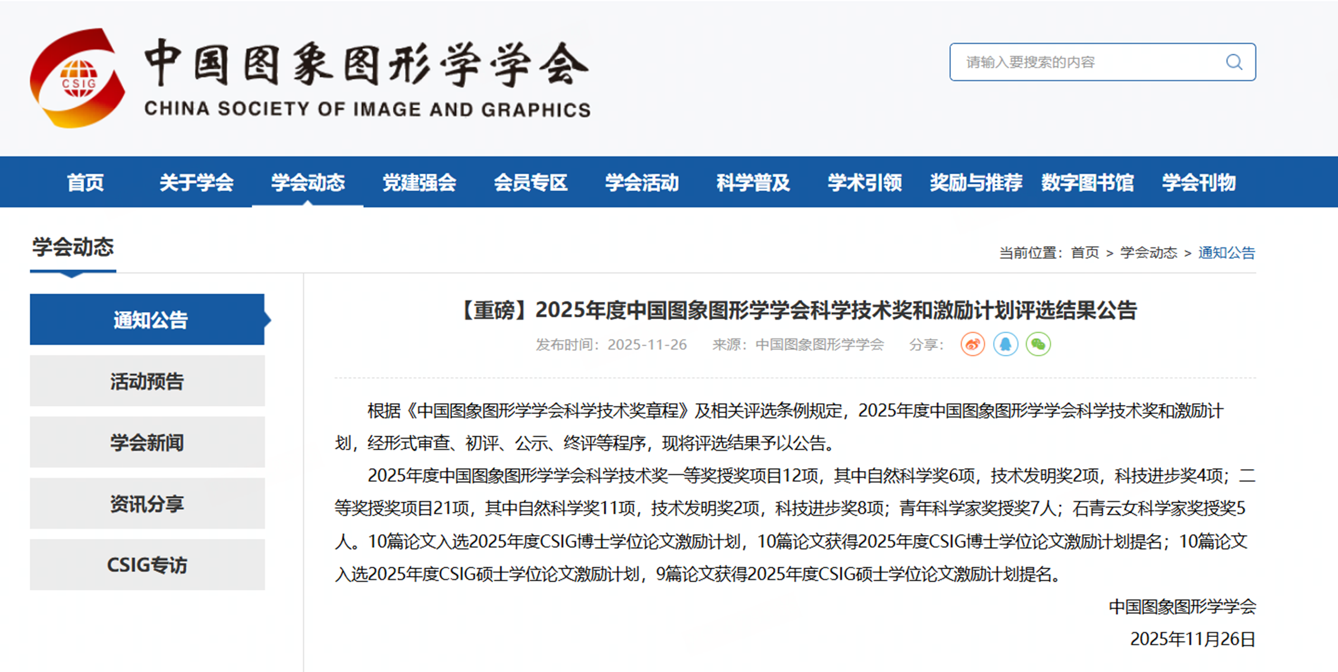Open the 首页 navigation menu

point(85,183)
